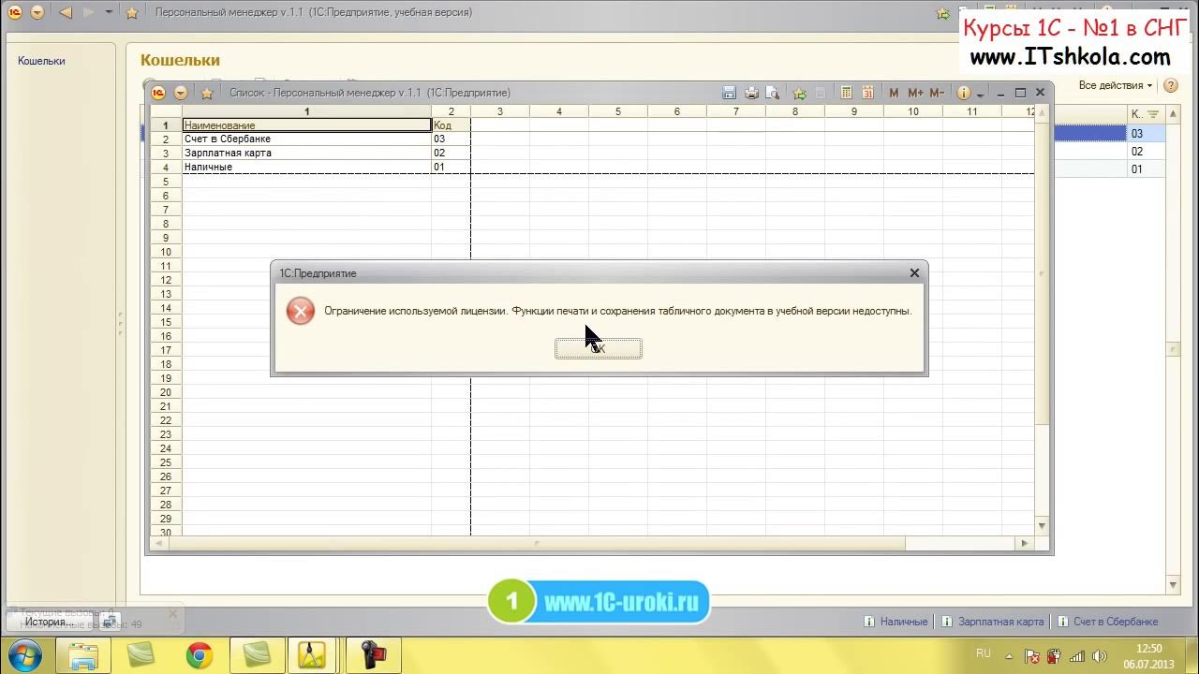Open favorites star in the main window toolbar
The height and width of the screenshot is (674, 1199).
pos(132,13)
